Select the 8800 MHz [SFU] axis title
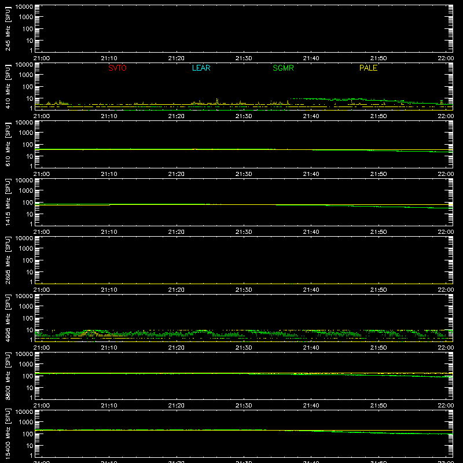The width and height of the screenshot is (463, 463). click(x=8, y=376)
